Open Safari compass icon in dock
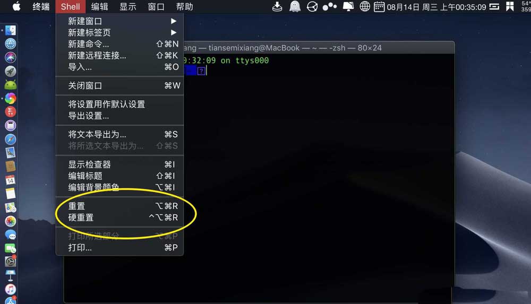The width and height of the screenshot is (531, 304). click(x=11, y=139)
